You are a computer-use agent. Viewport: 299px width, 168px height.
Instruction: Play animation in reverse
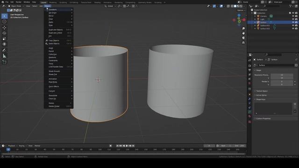coord(124,146)
